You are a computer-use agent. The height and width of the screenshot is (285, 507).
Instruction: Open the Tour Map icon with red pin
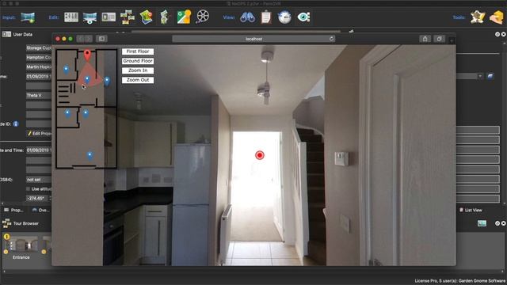(146, 17)
